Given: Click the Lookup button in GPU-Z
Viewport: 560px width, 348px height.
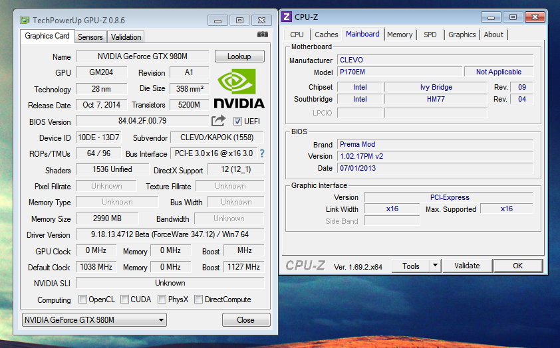Looking at the screenshot, I should (239, 56).
